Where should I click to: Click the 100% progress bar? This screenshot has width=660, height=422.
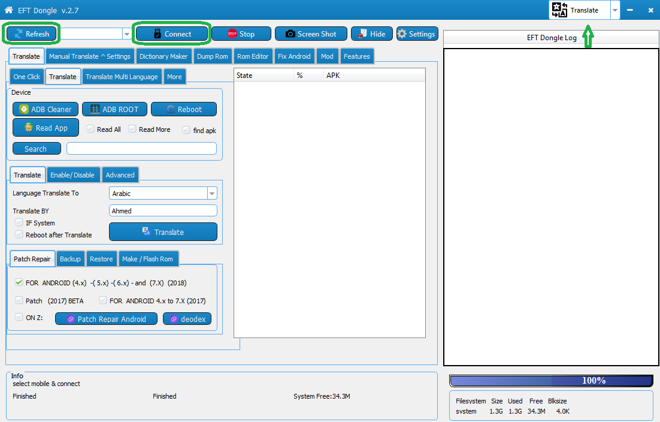(x=552, y=381)
